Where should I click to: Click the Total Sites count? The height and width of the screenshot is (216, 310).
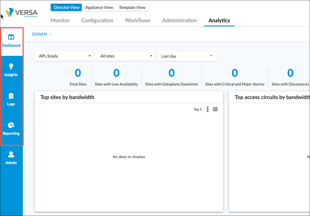pyautogui.click(x=78, y=73)
